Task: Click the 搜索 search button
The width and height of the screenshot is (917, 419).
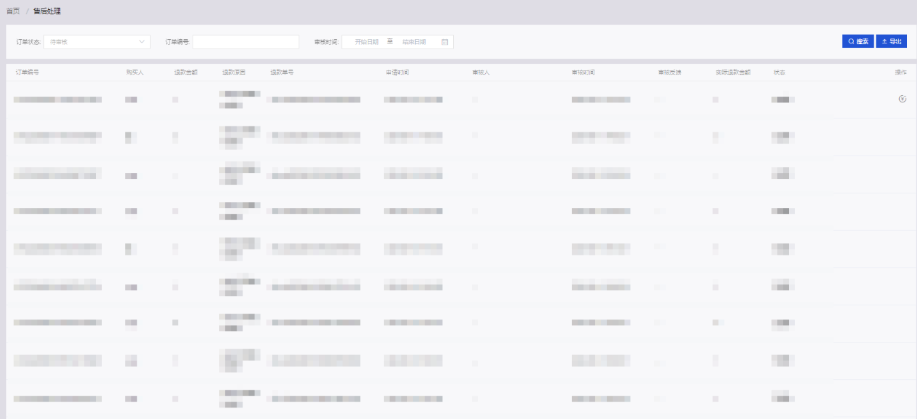Action: pos(858,41)
